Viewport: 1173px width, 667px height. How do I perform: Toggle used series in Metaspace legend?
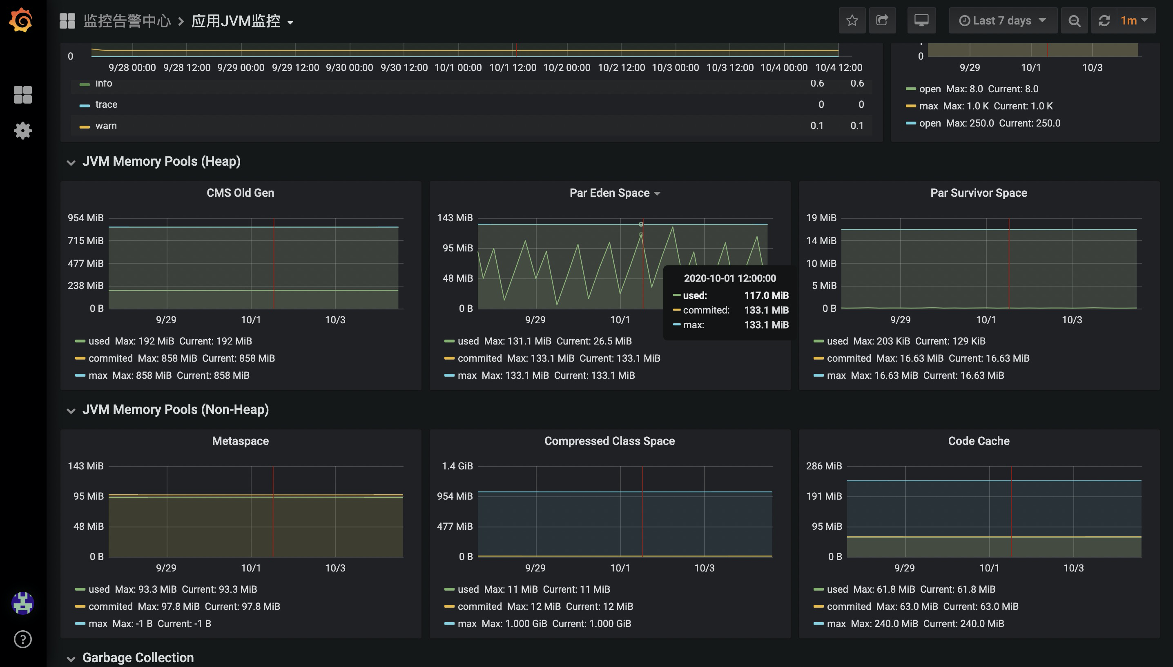99,589
